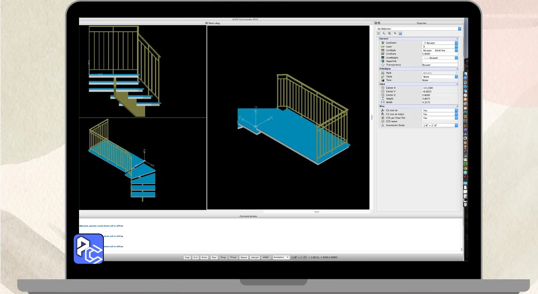Open the Annotation dropdown in status bar
The height and width of the screenshot is (294, 538).
coord(281,257)
